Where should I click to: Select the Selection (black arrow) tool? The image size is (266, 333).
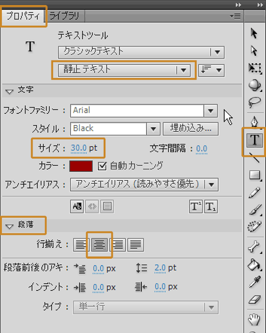[x=254, y=33]
